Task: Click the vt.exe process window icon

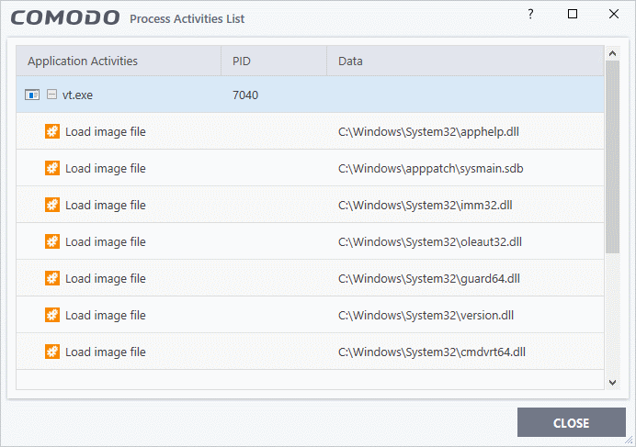Action: point(32,95)
